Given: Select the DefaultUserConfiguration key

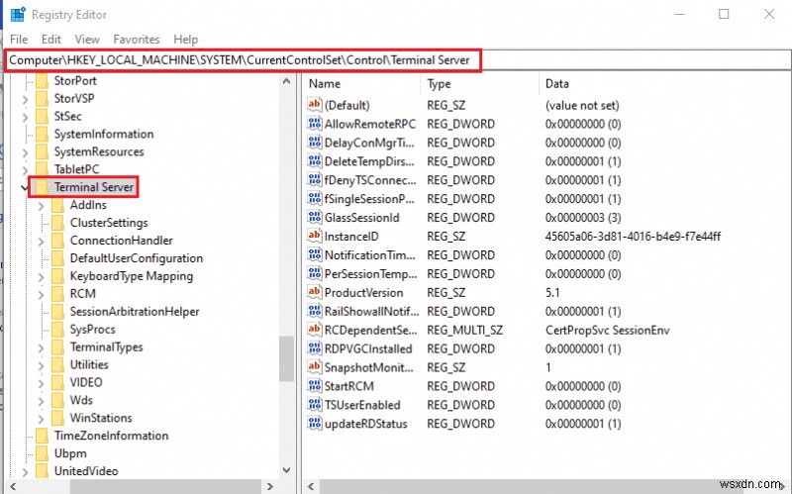Looking at the screenshot, I should click(137, 258).
